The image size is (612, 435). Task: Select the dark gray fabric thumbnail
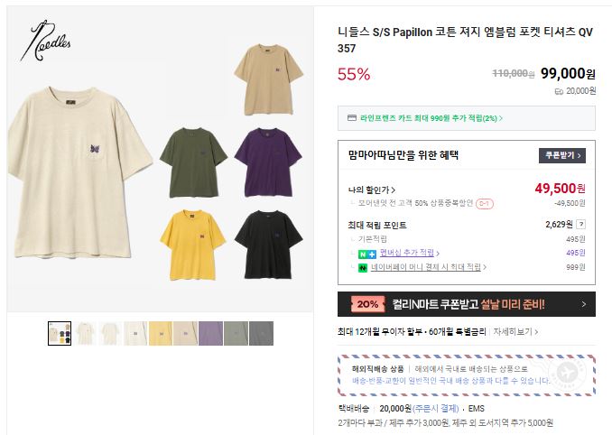[261, 333]
